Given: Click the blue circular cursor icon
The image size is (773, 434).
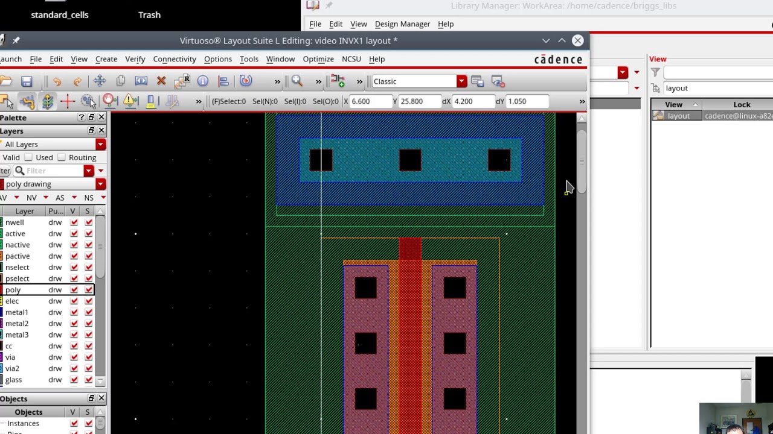Looking at the screenshot, I should tap(245, 81).
